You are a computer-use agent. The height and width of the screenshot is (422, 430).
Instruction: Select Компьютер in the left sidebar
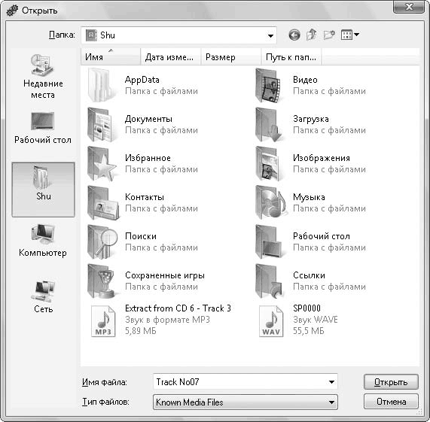click(43, 241)
